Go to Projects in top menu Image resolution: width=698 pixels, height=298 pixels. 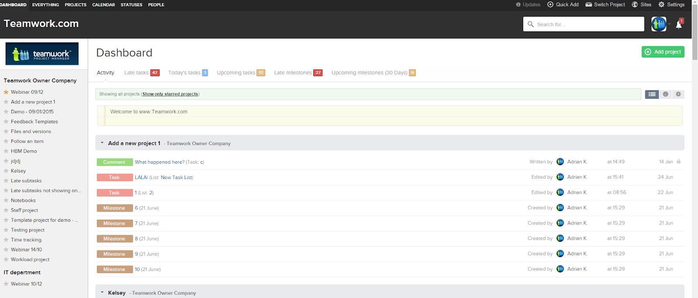[x=75, y=5]
